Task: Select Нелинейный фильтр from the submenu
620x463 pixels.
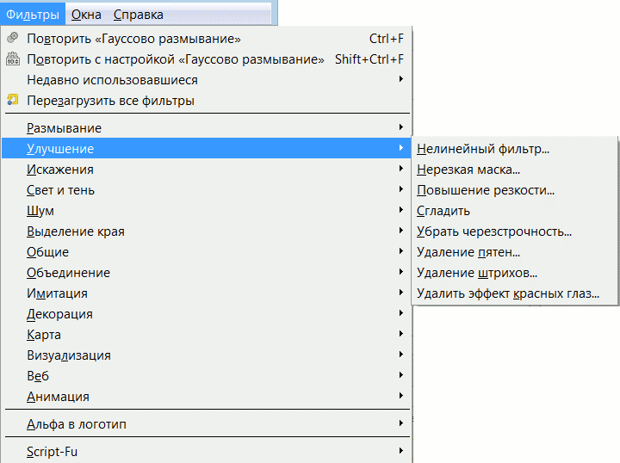Action: 483,149
